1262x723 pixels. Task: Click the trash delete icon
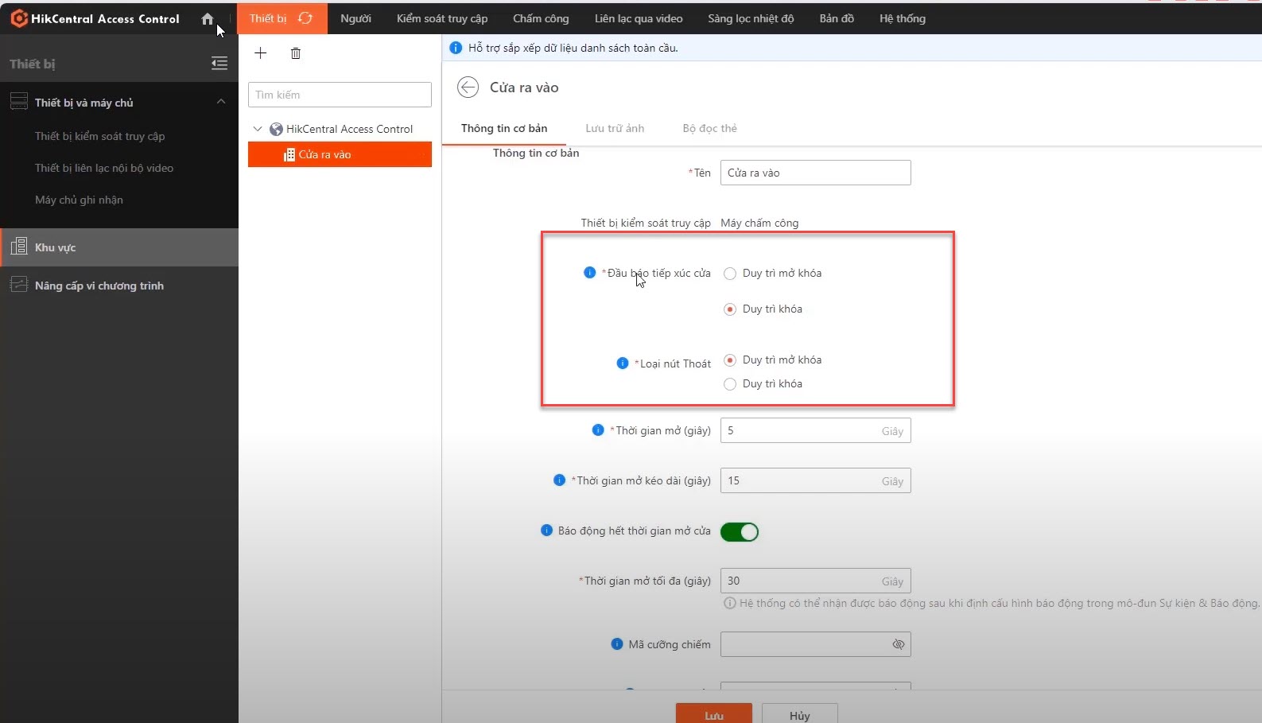pos(296,53)
